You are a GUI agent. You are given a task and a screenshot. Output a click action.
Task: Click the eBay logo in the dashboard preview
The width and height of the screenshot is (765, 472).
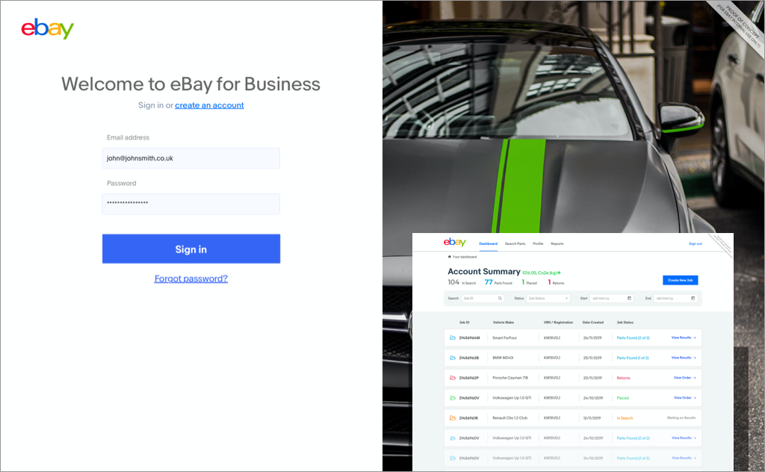[455, 242]
